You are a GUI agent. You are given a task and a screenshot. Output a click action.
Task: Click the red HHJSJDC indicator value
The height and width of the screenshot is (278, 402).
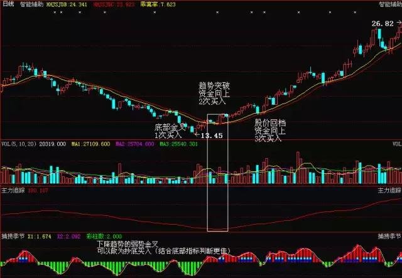point(114,4)
